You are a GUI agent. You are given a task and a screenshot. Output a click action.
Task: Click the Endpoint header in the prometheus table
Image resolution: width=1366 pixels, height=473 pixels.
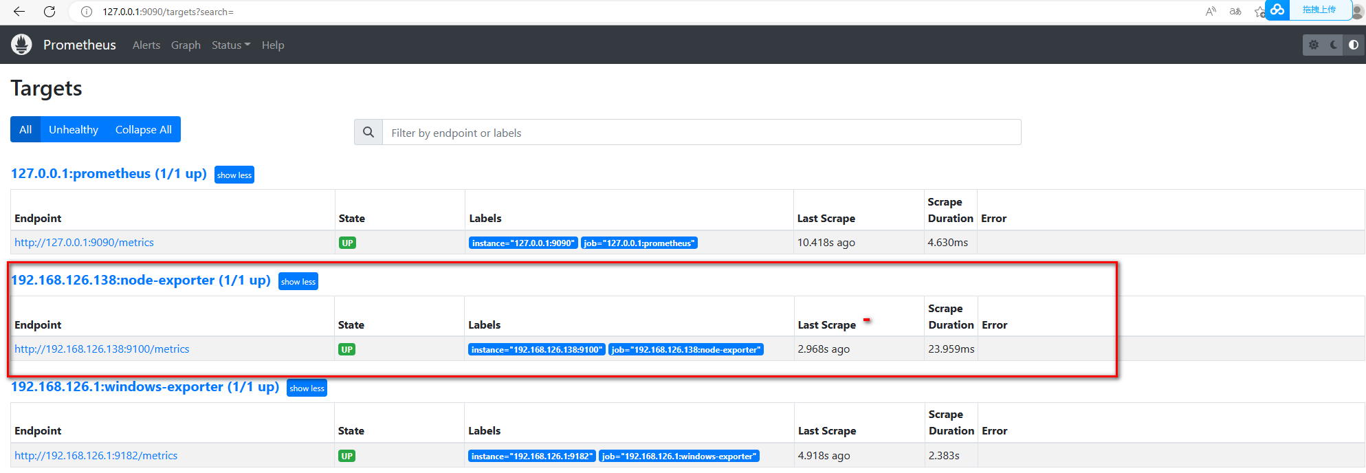pyautogui.click(x=38, y=218)
